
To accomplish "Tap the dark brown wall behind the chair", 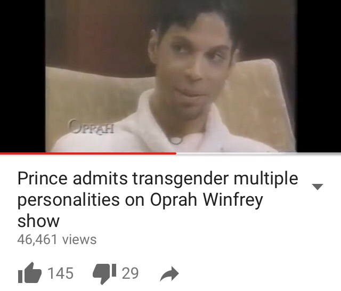I will (98, 33).
